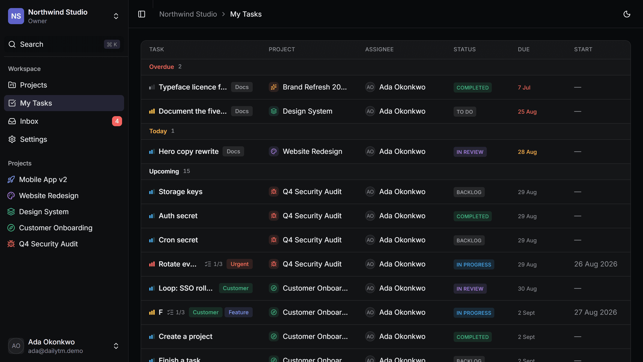This screenshot has width=643, height=362.
Task: Collapse the Upcoming group header
Action: [x=386, y=171]
